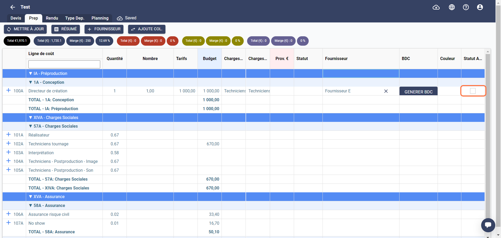
Task: Click the TOTAL - 1A: Conception row
Action: coord(51,100)
